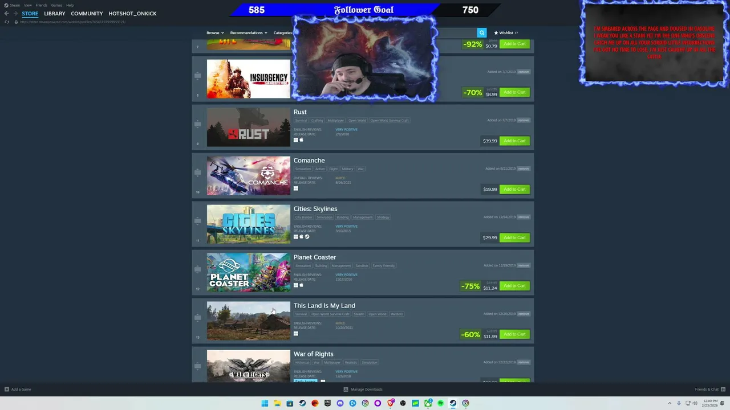The width and height of the screenshot is (730, 410).
Task: Open Discord from the taskbar
Action: click(340, 403)
